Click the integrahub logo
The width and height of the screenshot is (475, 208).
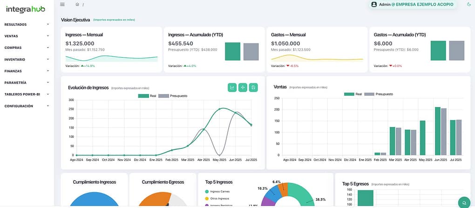[26, 9]
